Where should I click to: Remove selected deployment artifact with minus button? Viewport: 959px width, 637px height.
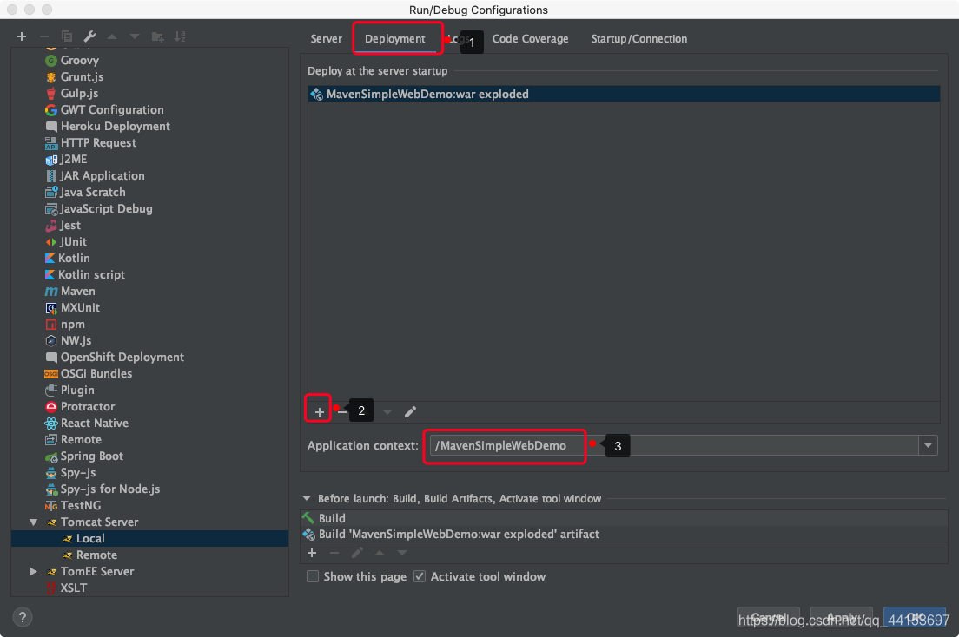[x=342, y=411]
